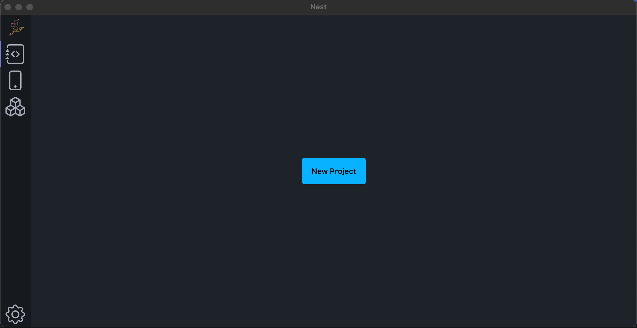637x328 pixels.
Task: Create a project with the New Project button
Action: pyautogui.click(x=334, y=171)
